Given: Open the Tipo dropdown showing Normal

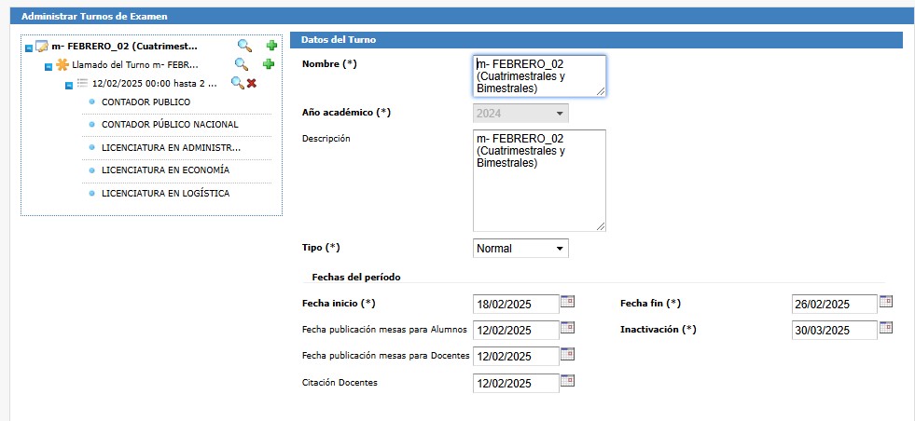Looking at the screenshot, I should click(x=520, y=249).
